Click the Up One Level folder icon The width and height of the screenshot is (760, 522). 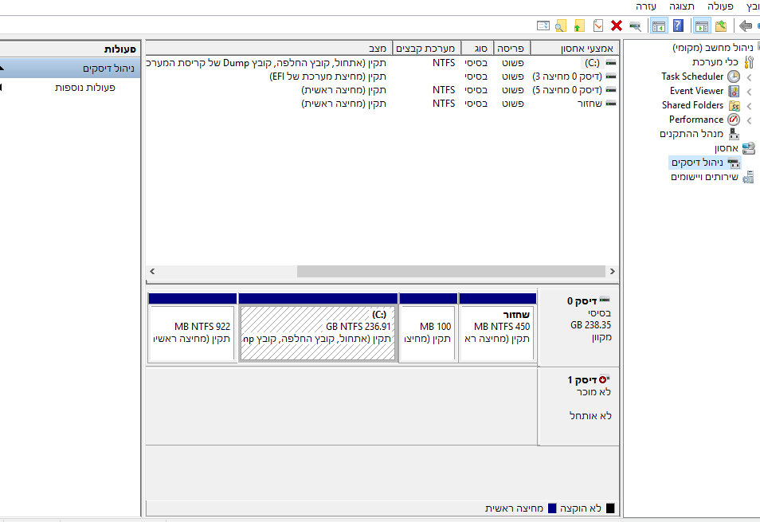click(x=721, y=26)
